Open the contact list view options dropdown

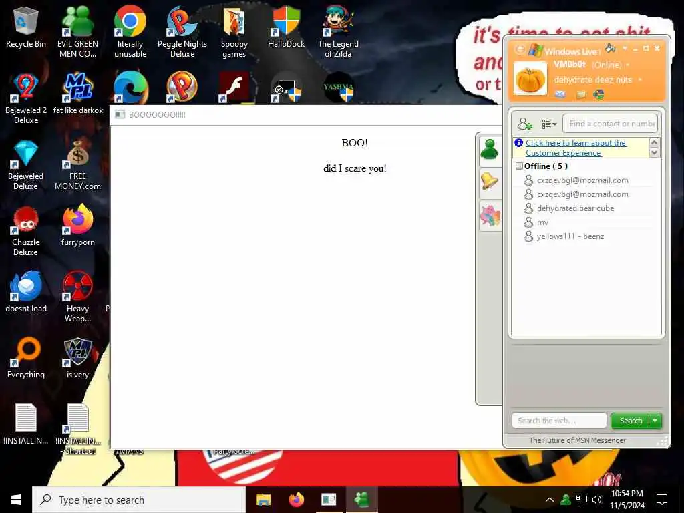click(549, 124)
